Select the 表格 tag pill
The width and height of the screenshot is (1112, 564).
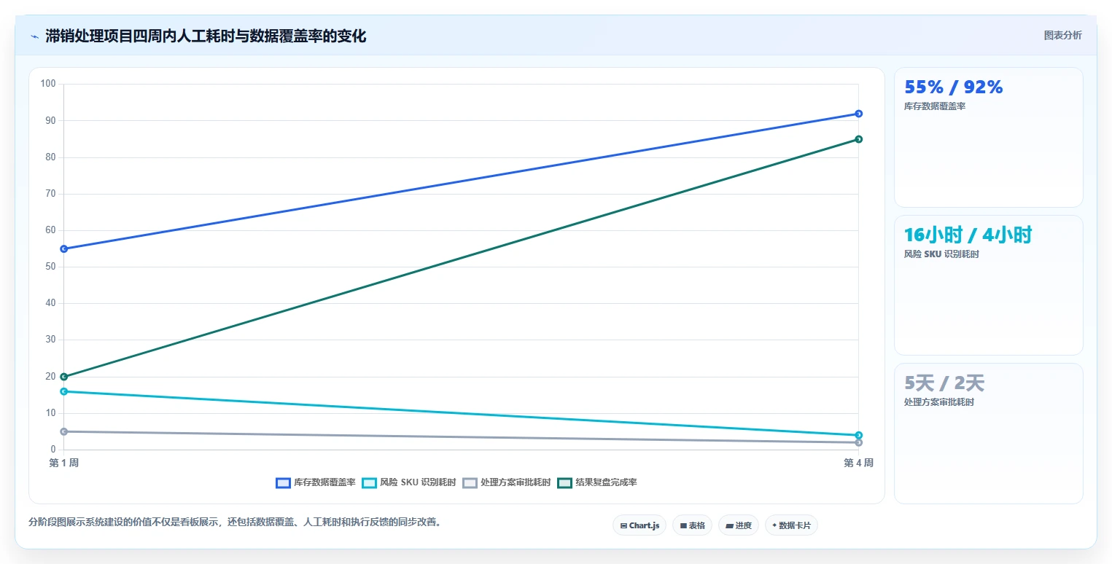pos(692,525)
